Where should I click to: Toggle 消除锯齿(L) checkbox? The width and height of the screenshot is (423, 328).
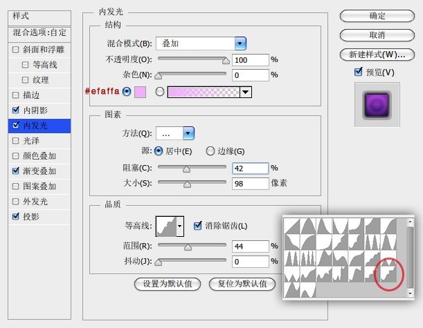pyautogui.click(x=198, y=226)
